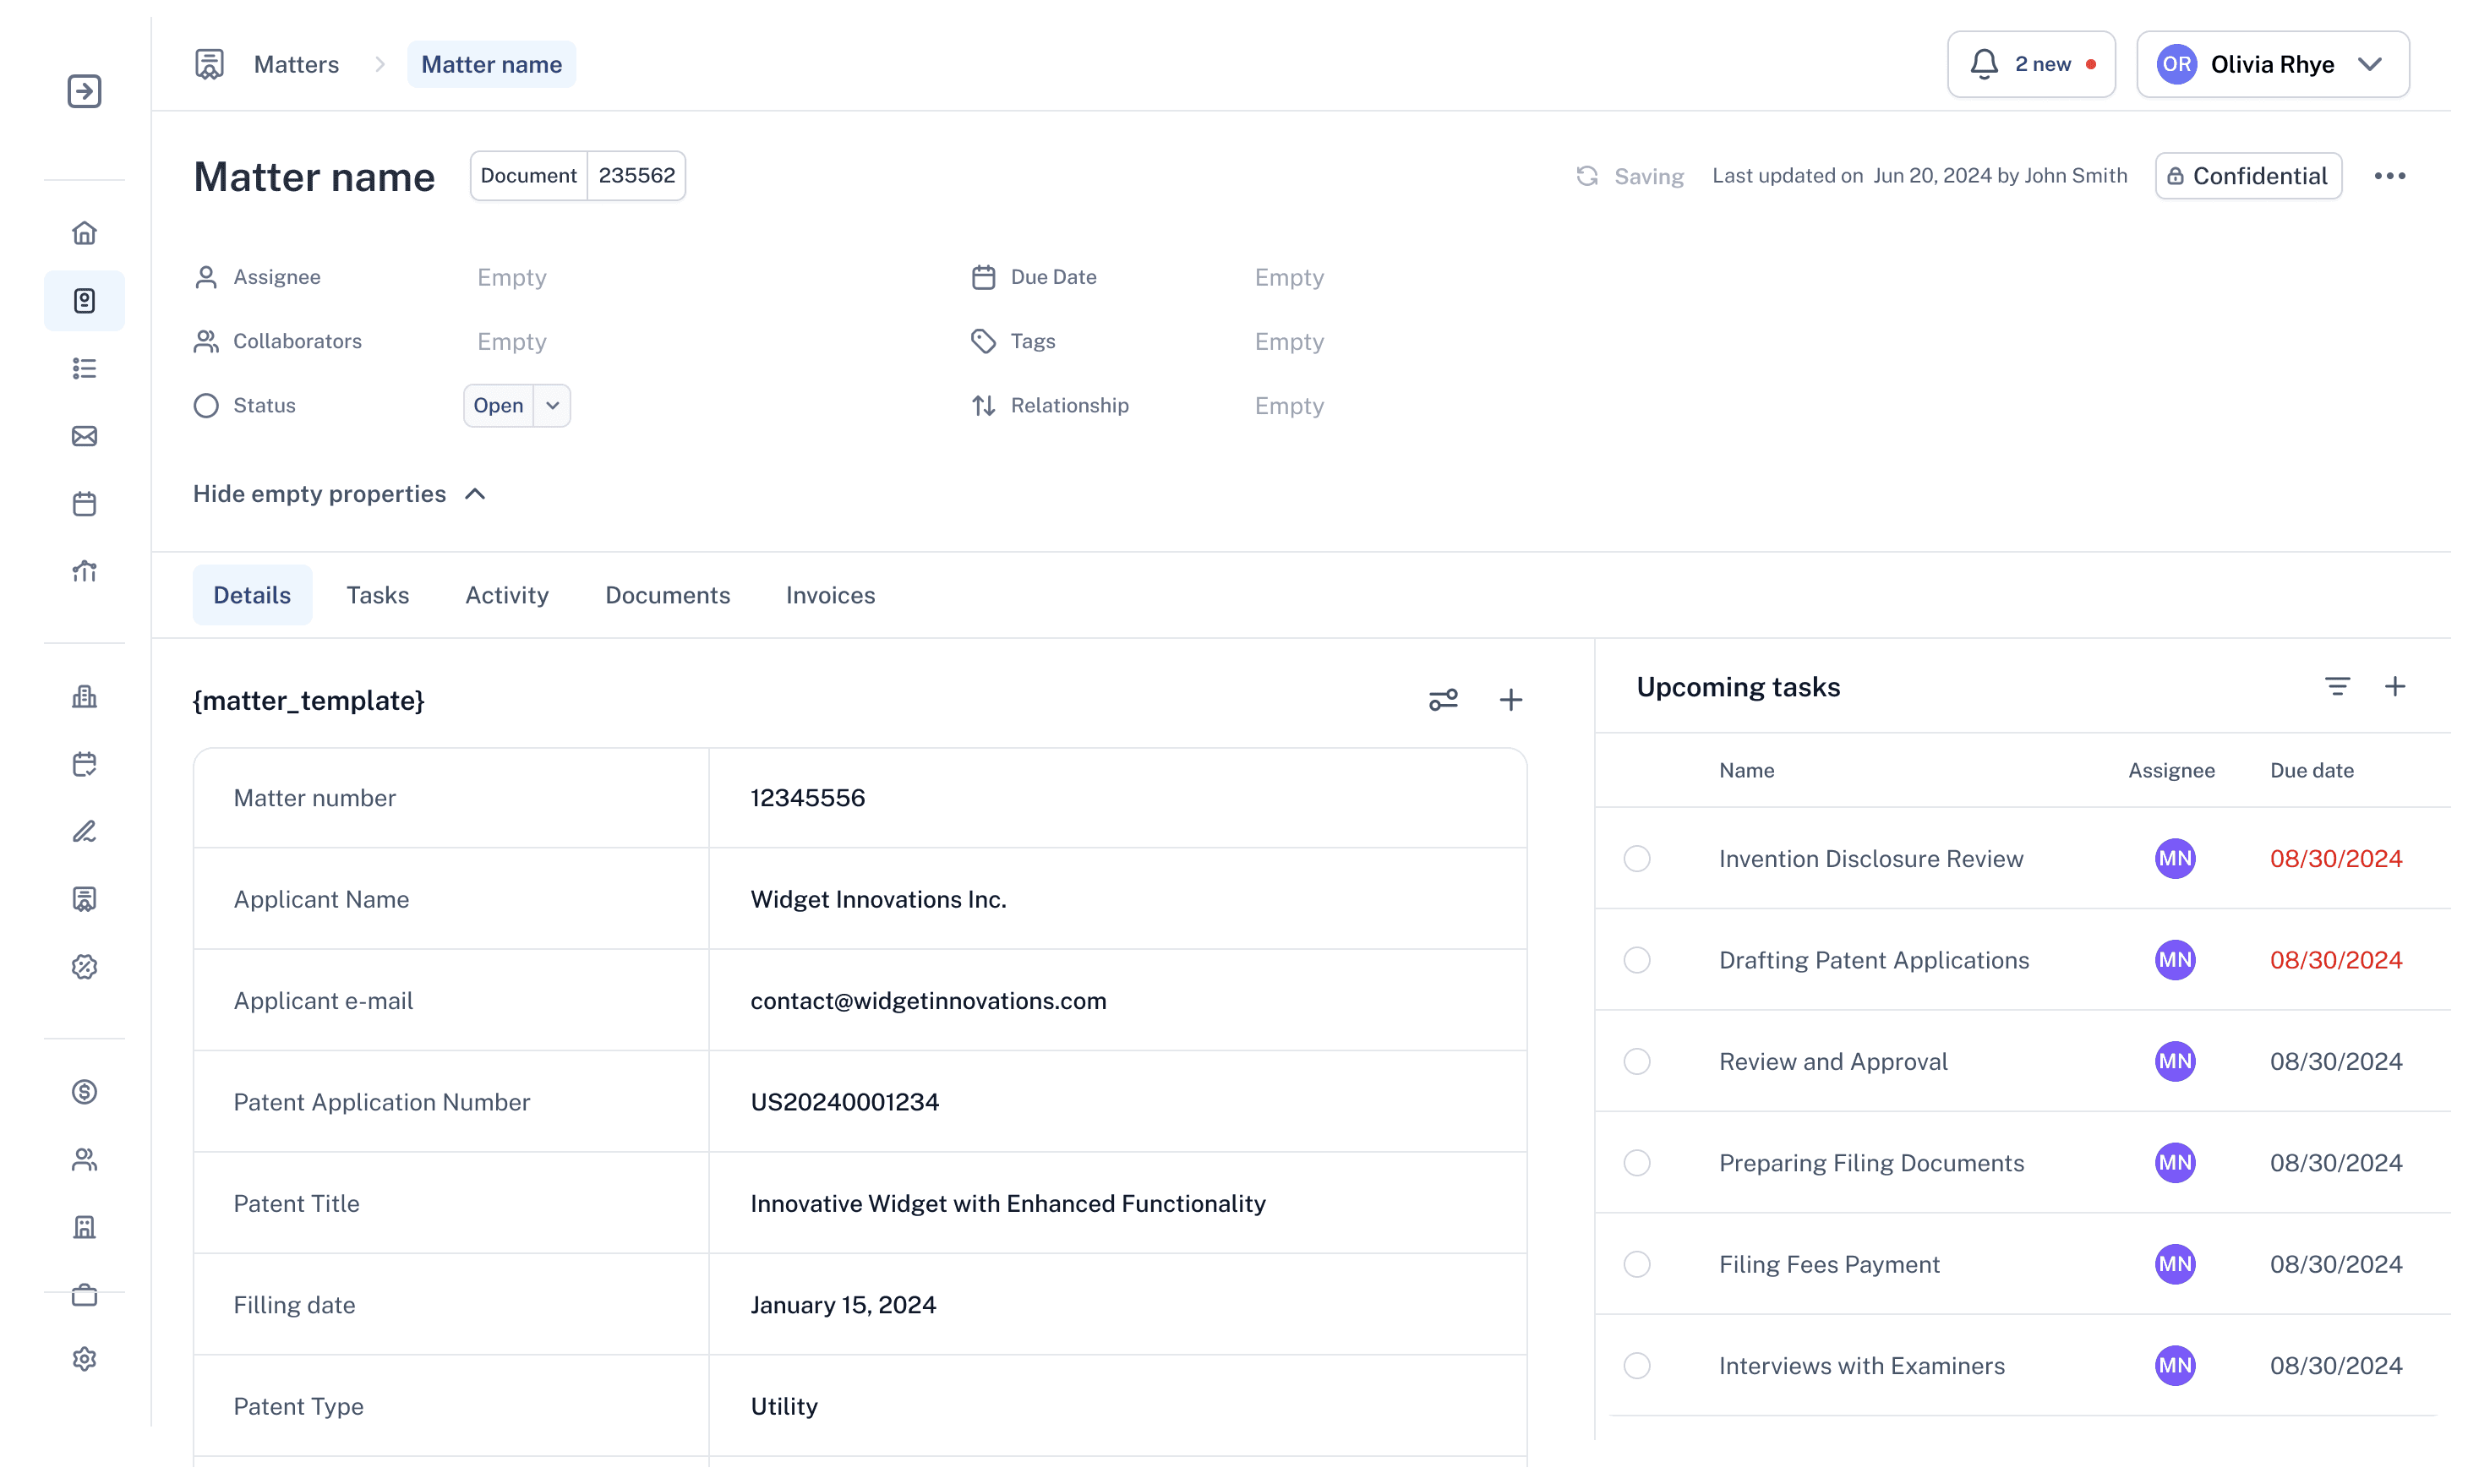This screenshot has width=2468, height=1484.
Task: Click the Confidential button
Action: (2248, 176)
